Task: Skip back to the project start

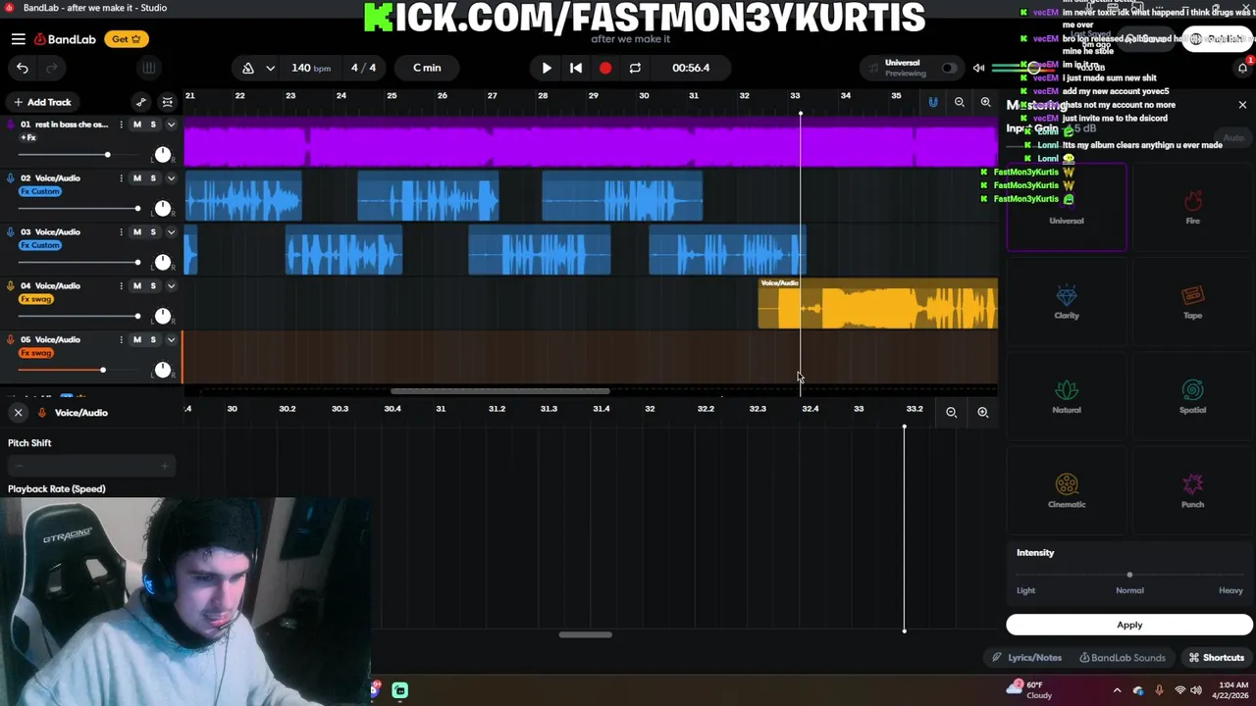Action: click(x=576, y=68)
